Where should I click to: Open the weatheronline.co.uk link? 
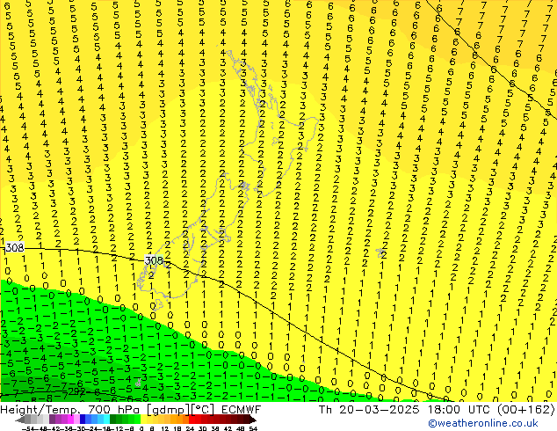(x=483, y=423)
